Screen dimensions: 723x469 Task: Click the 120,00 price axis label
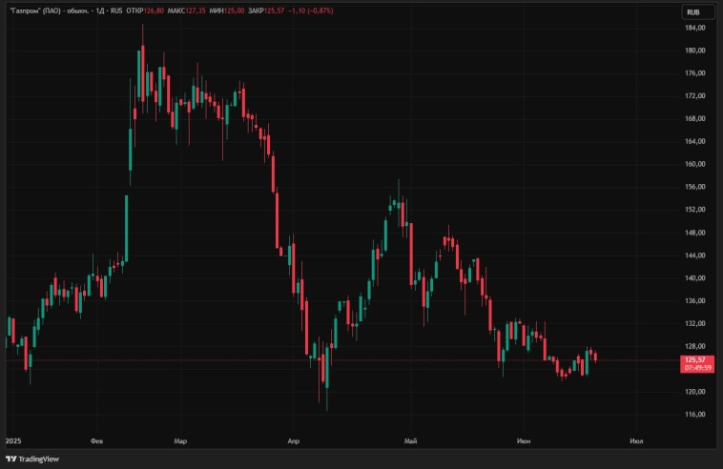pyautogui.click(x=695, y=392)
